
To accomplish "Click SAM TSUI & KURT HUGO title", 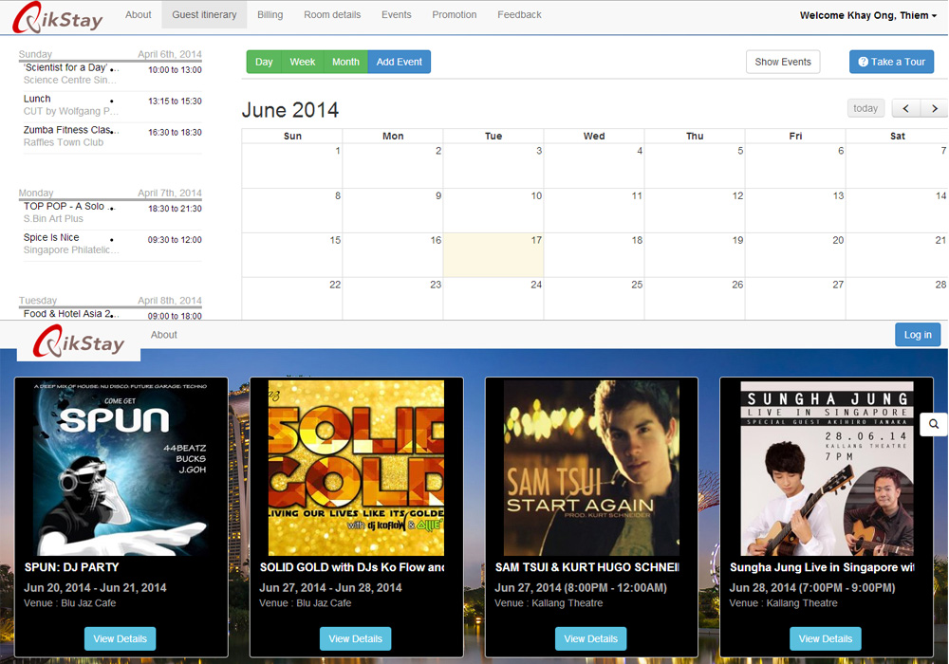I will pyautogui.click(x=587, y=567).
